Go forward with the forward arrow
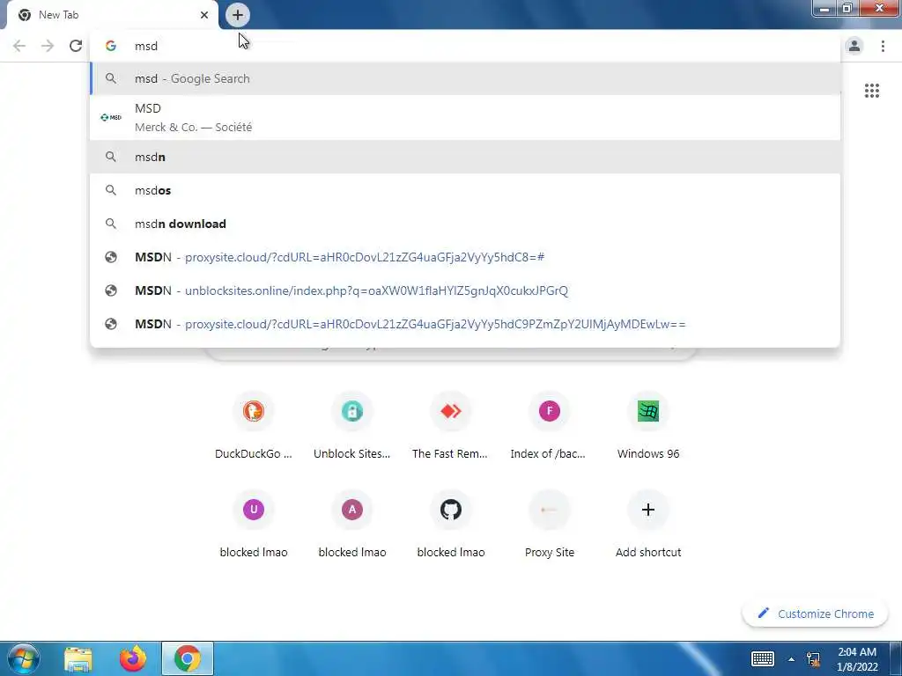The width and height of the screenshot is (902, 676). pyautogui.click(x=48, y=46)
